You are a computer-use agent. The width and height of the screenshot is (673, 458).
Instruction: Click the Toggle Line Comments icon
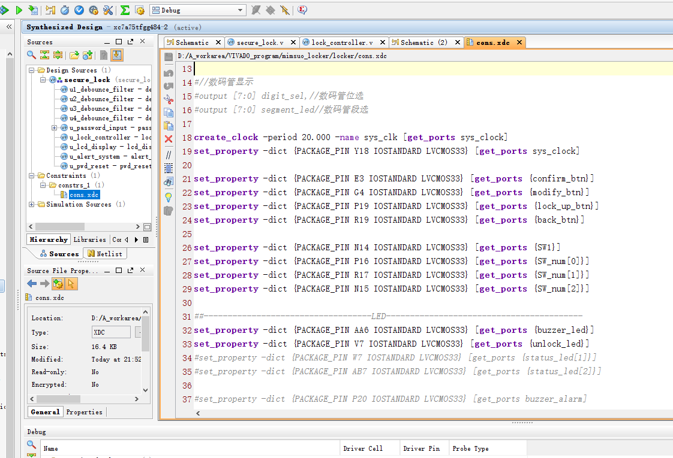(x=168, y=154)
